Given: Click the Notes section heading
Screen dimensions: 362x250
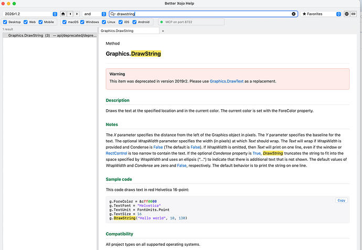Looking at the screenshot, I should click(112, 124).
